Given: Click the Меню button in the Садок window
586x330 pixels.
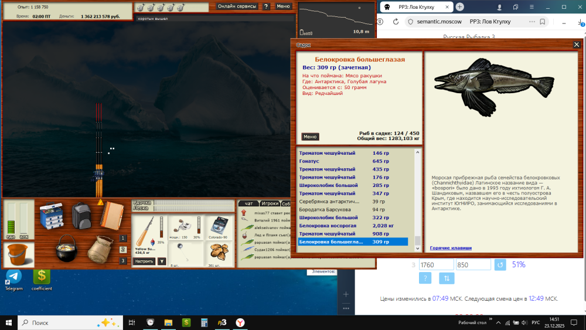Looking at the screenshot, I should [x=310, y=137].
